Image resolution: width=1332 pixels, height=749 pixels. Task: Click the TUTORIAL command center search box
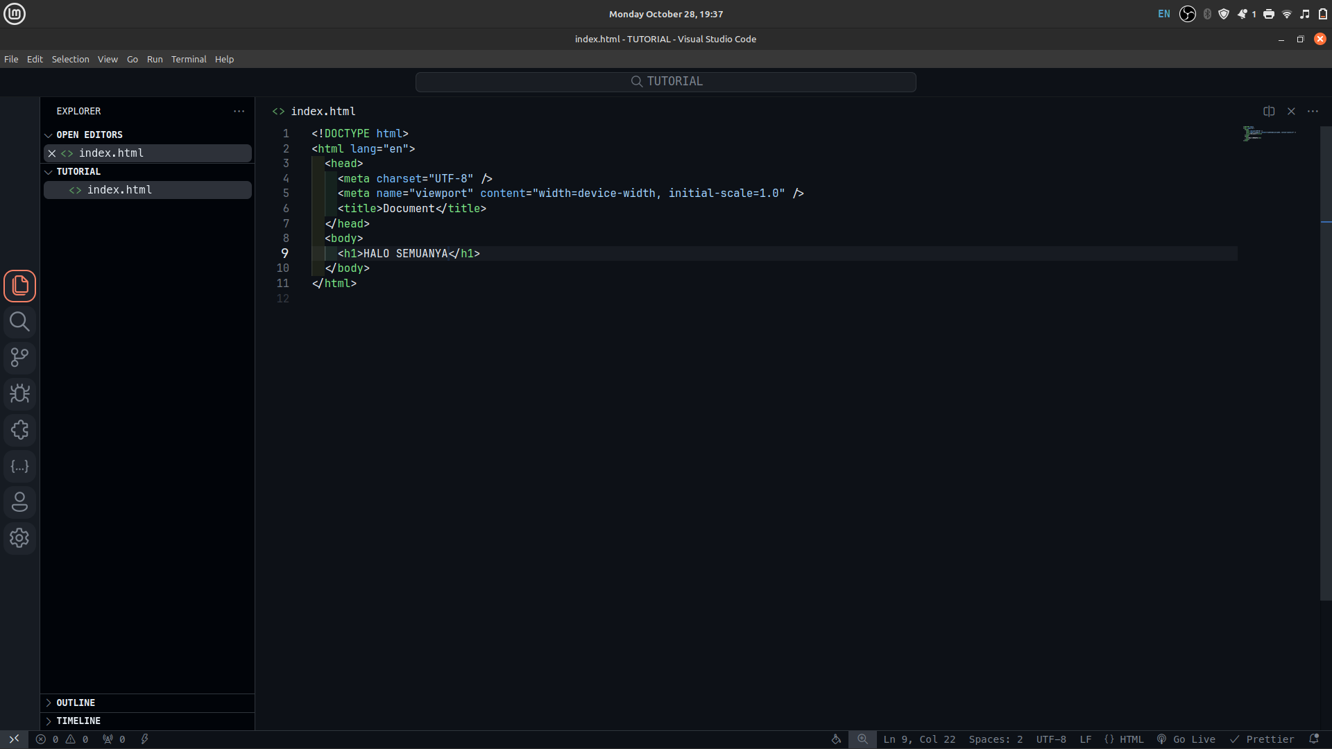665,82
